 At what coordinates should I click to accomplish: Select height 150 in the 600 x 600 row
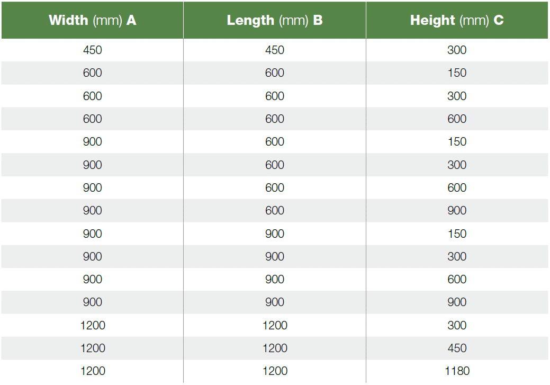[457, 73]
